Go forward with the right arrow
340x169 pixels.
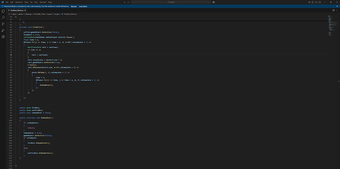coord(128,2)
